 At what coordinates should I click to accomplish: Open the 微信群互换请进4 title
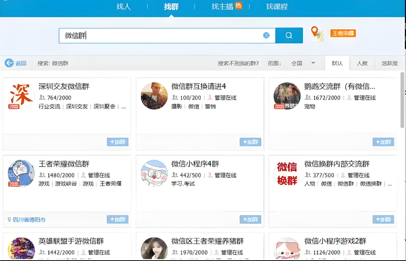(199, 86)
